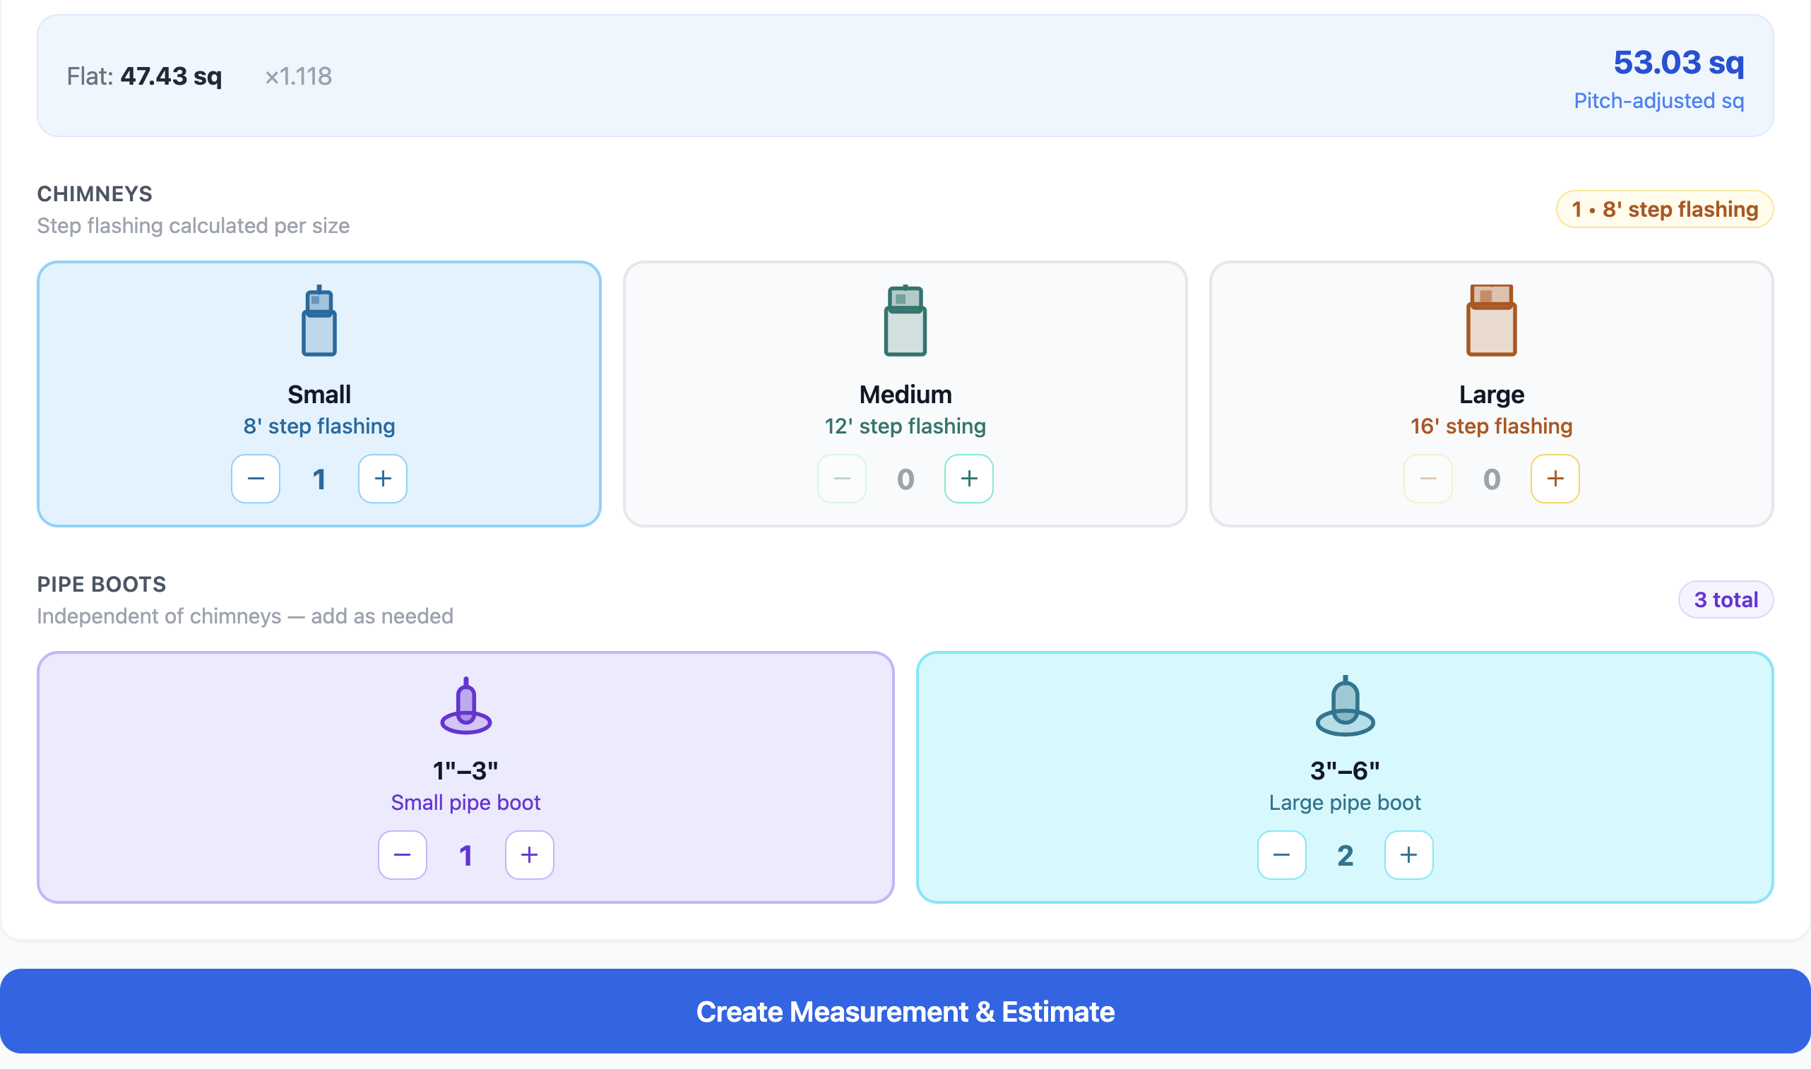
Task: Add another 3"–6" large pipe boot
Action: (x=1408, y=855)
